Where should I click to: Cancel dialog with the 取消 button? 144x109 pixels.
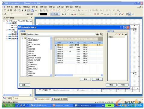coord(123,85)
